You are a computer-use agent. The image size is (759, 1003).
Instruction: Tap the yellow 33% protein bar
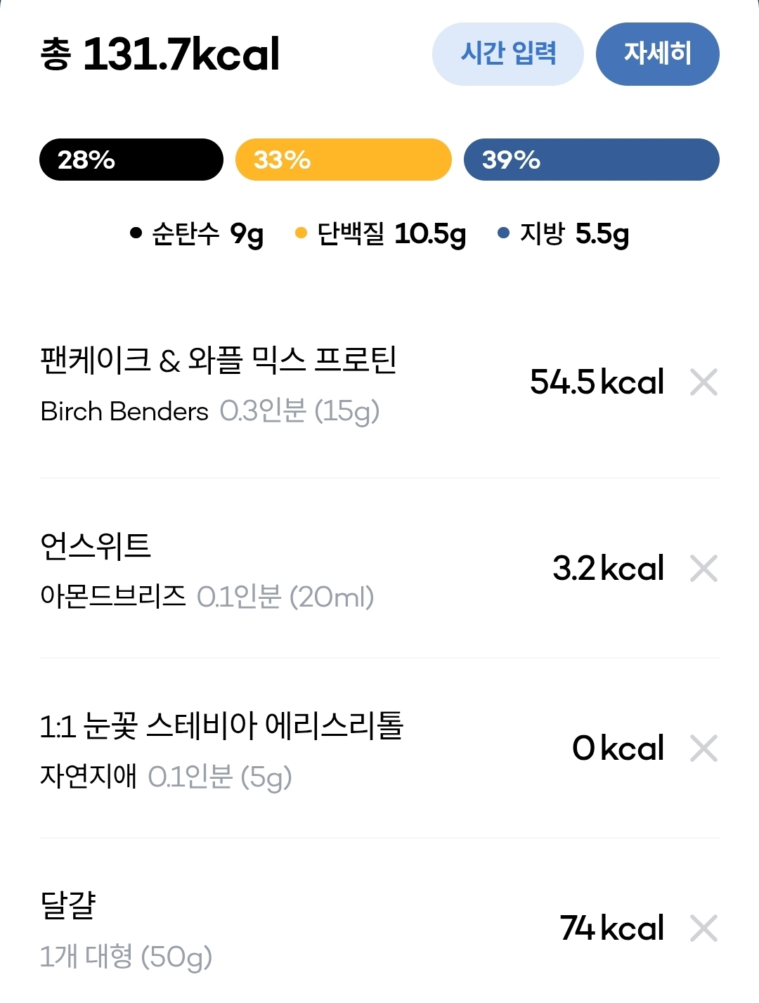coord(343,160)
